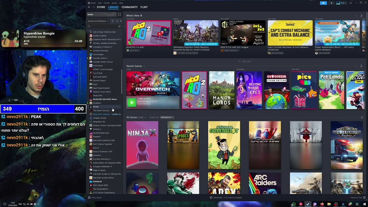Screen dimensions: 368x207
Task: Switch library to grid collections view icon
Action: 119,14
